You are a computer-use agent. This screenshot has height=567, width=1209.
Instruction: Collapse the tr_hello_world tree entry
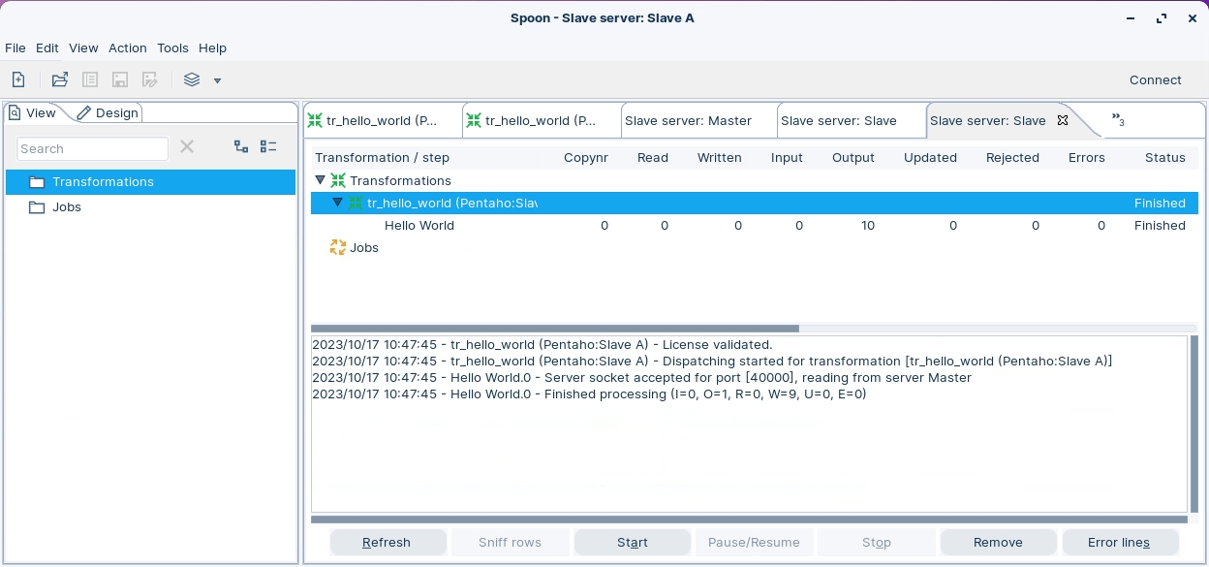point(338,203)
